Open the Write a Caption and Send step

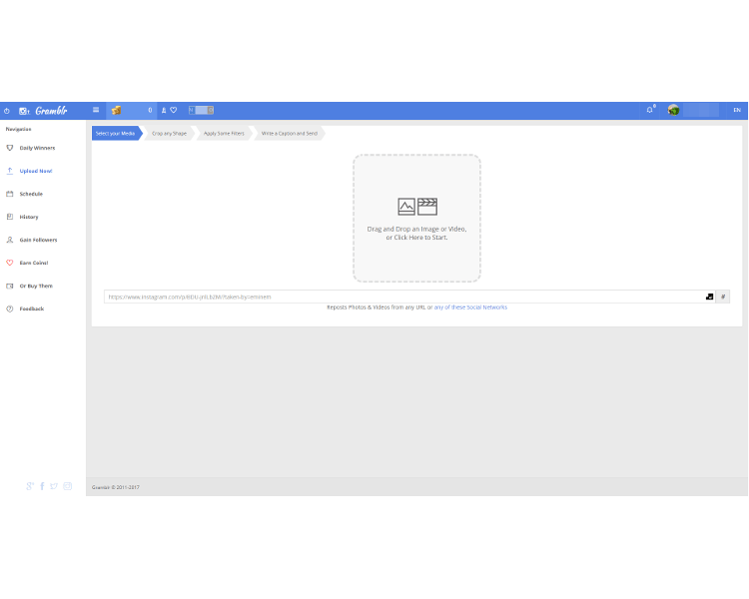[289, 133]
